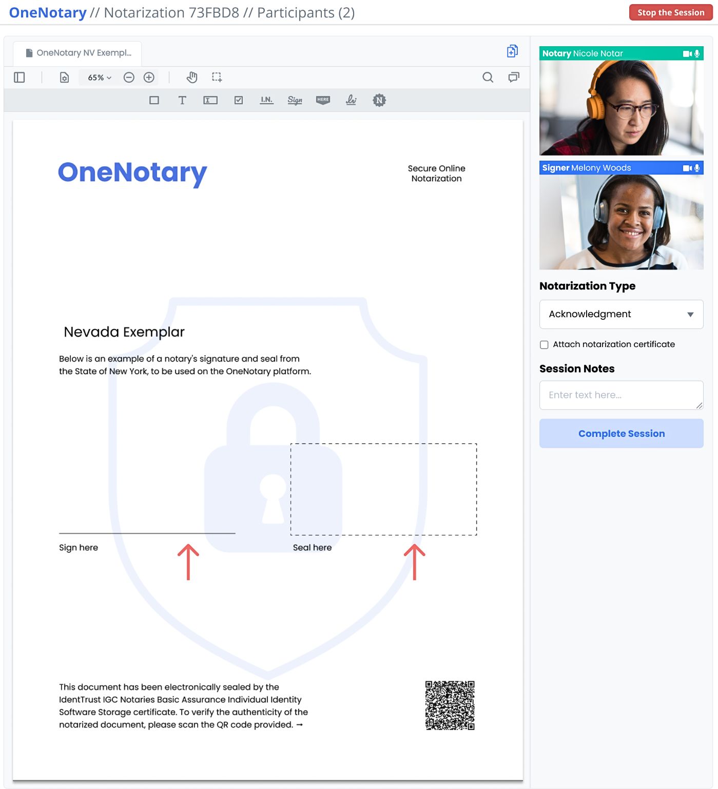This screenshot has height=789, width=718.
Task: Click the dashed seal placement box
Action: (x=383, y=489)
